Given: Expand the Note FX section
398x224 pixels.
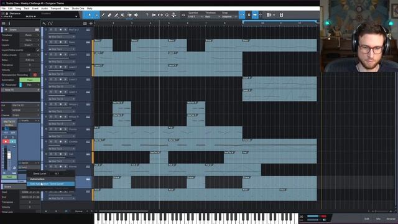Looking at the screenshot, I should tap(38, 90).
